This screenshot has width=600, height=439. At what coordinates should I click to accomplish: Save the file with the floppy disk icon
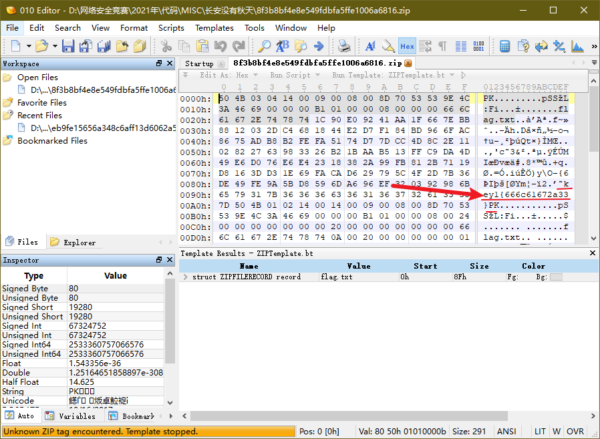68,46
